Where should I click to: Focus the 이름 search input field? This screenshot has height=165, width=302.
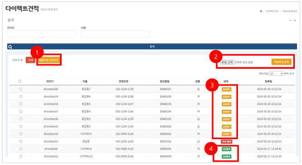115,34
